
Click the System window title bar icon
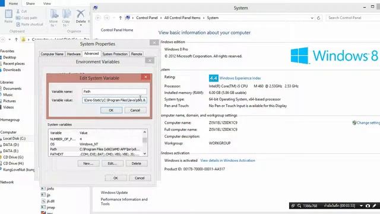(x=96, y=8)
